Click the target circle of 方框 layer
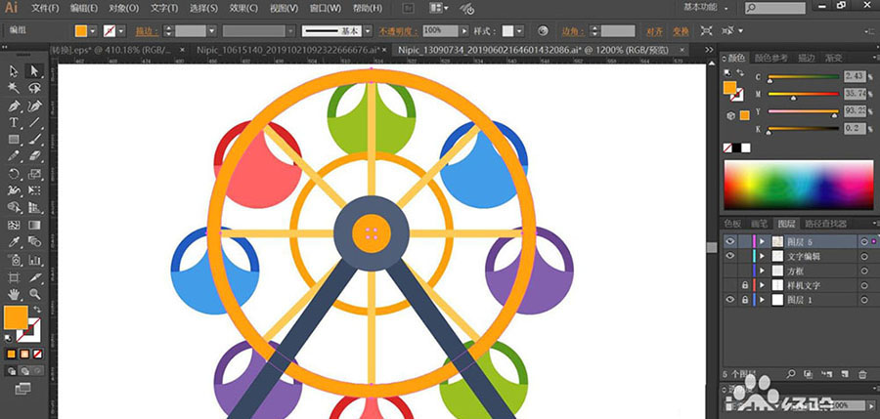 [864, 271]
